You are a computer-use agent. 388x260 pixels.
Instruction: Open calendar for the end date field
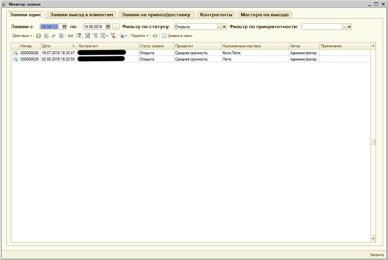(x=108, y=27)
